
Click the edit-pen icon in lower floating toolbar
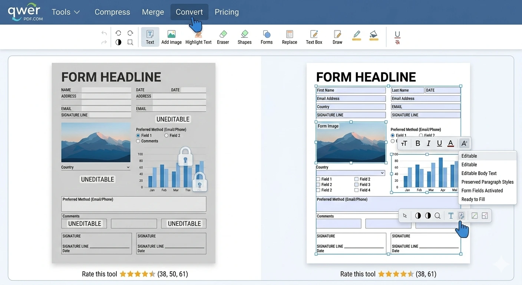click(461, 216)
